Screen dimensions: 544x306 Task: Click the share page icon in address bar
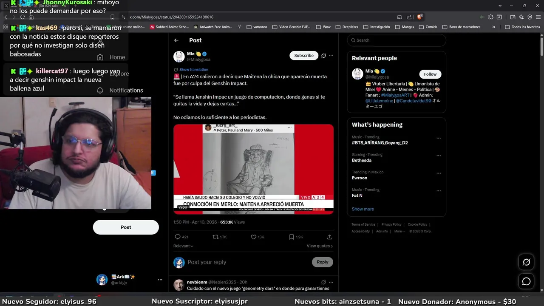coord(409,17)
